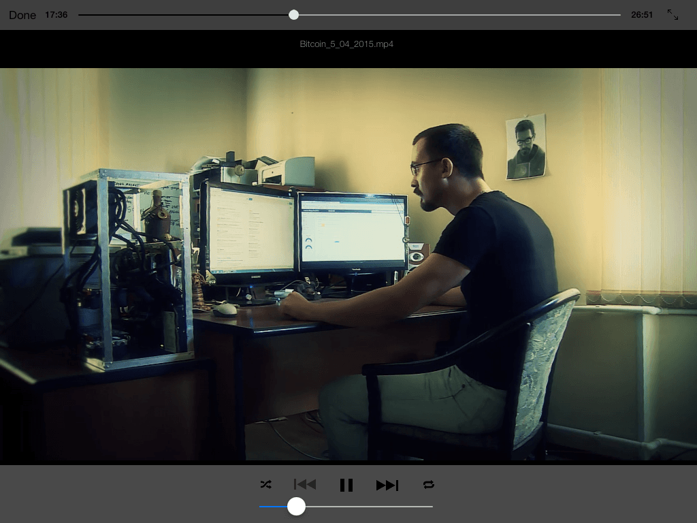Viewport: 697px width, 523px height.
Task: Click the blue filled part of volume slider
Action: coord(272,506)
